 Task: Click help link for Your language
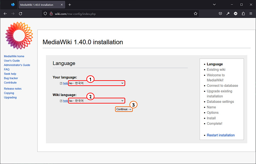(66, 83)
